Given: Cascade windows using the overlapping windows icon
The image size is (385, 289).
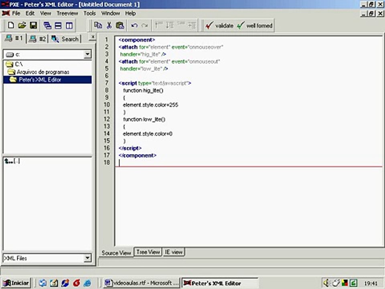Looking at the screenshot, I should [x=47, y=25].
